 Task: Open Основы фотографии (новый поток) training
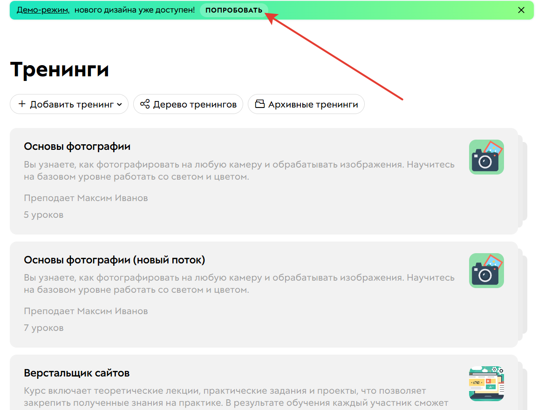point(114,260)
